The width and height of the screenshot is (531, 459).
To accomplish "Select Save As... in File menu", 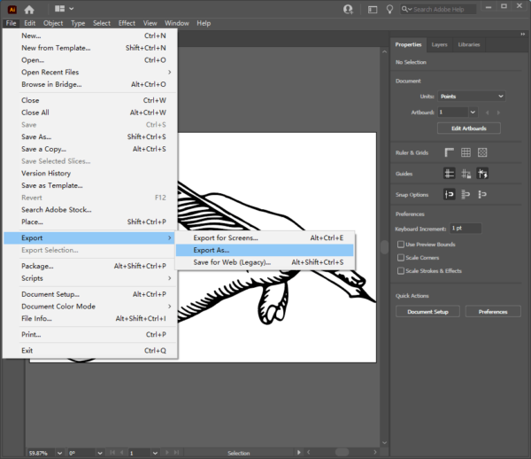I will coord(90,137).
